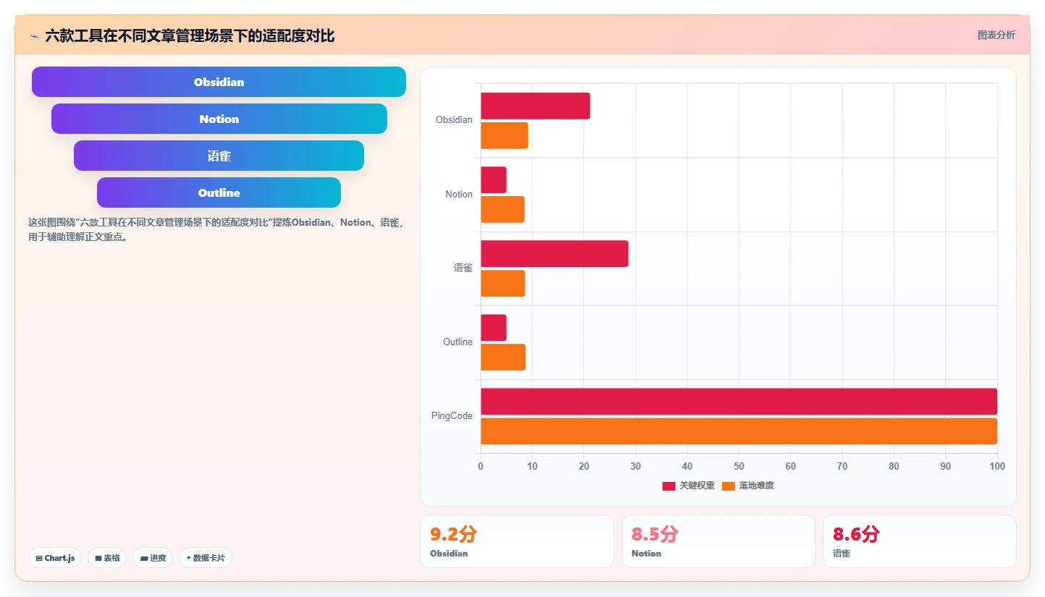
Task: Click PingCode's red 关键权重 bar
Action: [739, 401]
